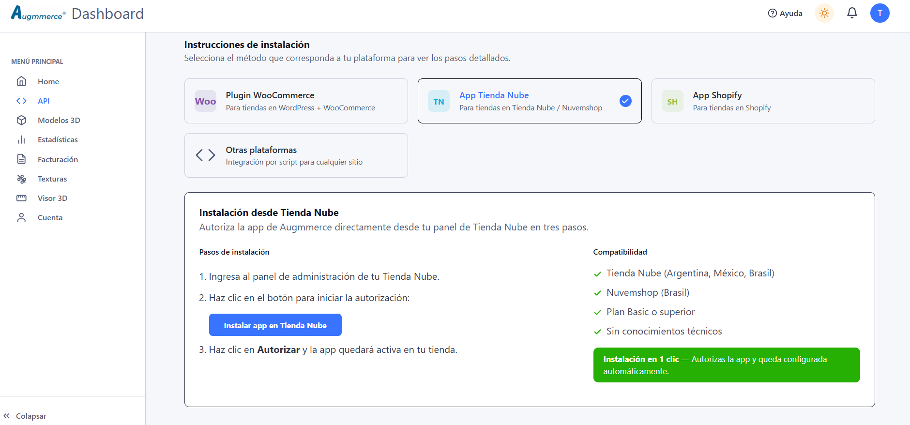Viewport: 910px width, 425px height.
Task: Click the Instalación desde Tienda Nube heading
Action: (269, 212)
